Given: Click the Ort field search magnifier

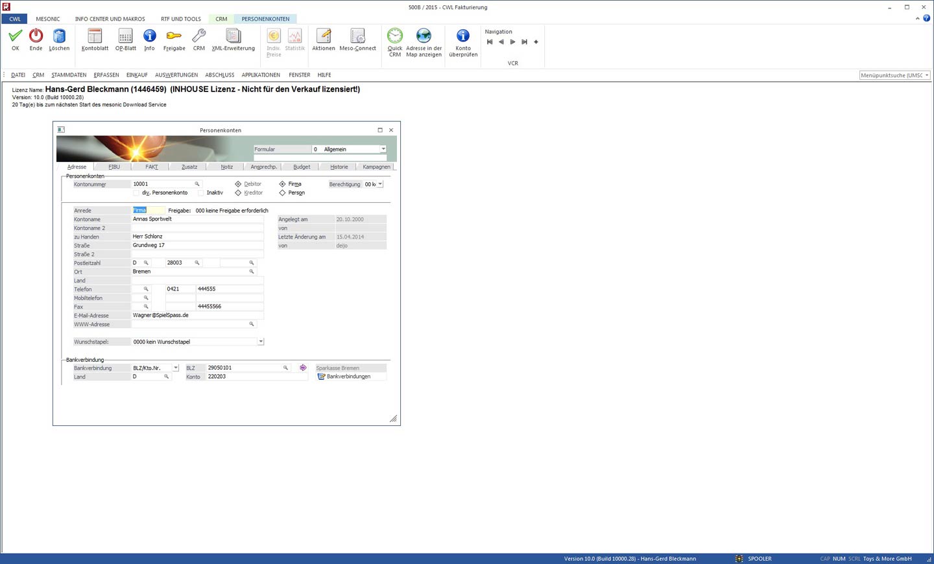Looking at the screenshot, I should (x=252, y=272).
